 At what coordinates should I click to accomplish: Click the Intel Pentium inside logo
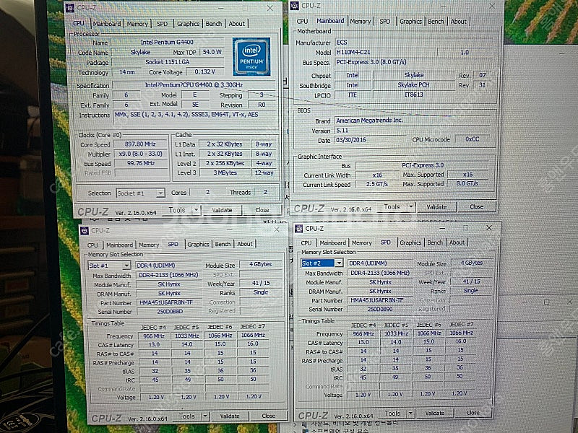coord(251,56)
